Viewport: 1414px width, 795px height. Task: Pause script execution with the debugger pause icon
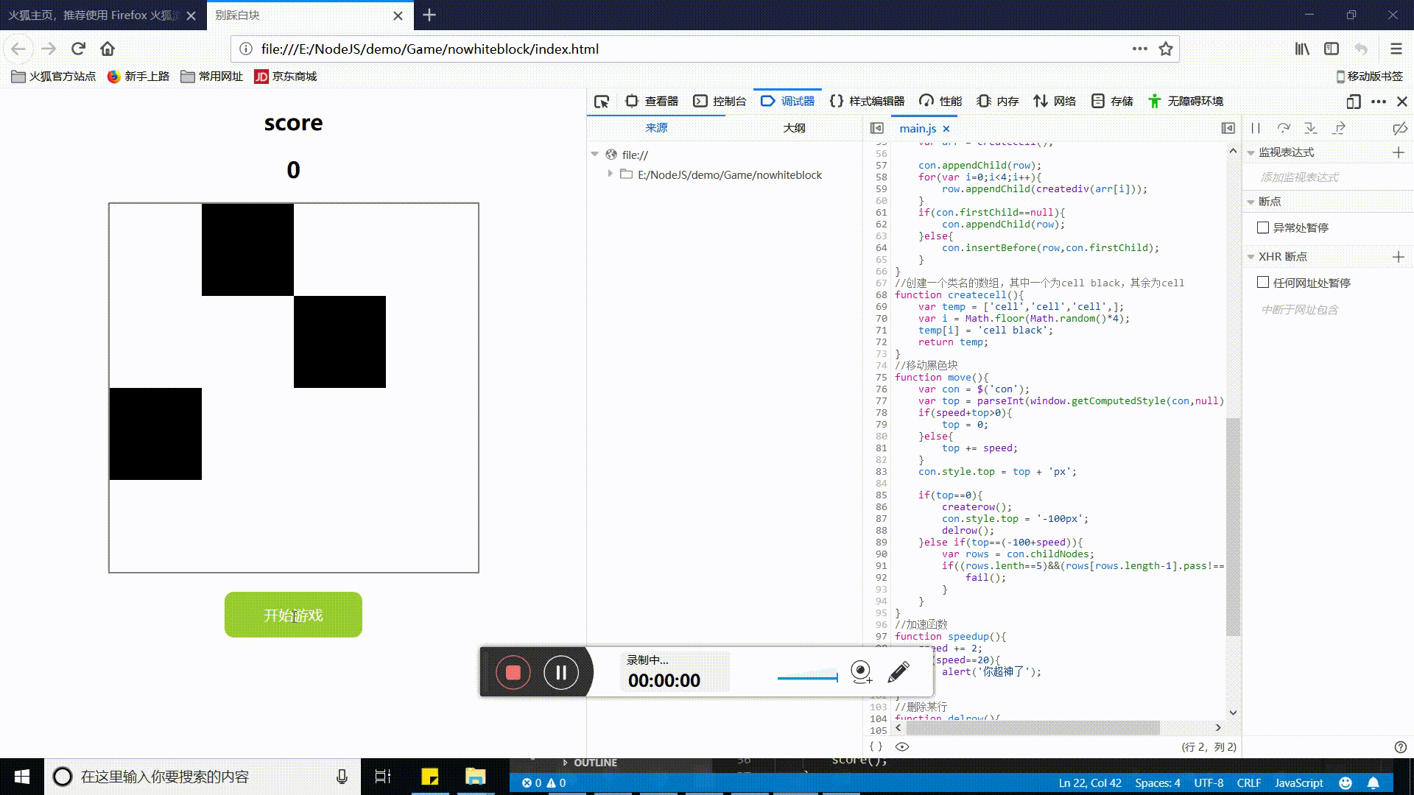pyautogui.click(x=1256, y=128)
